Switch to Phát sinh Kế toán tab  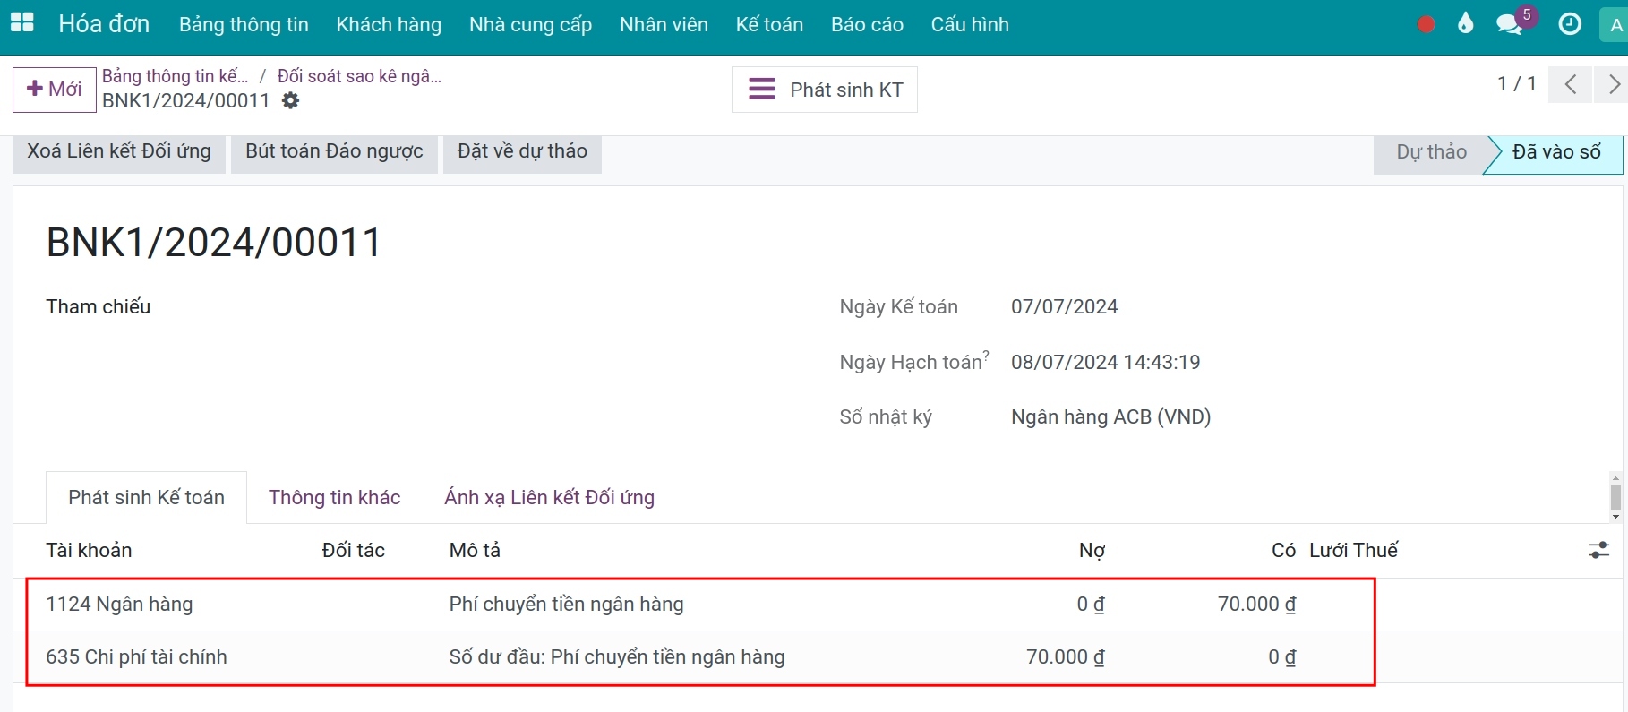pyautogui.click(x=147, y=498)
